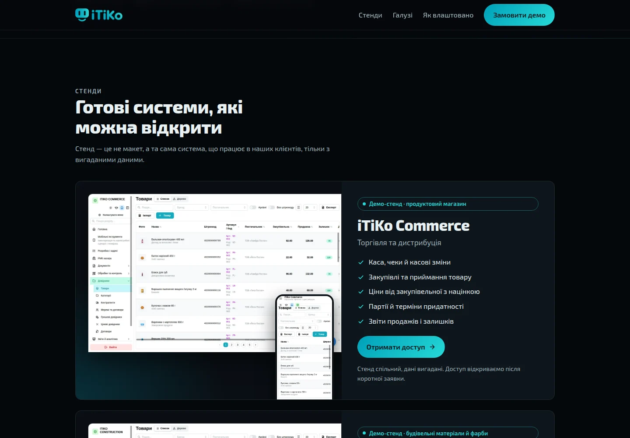Click the blue + Товар button in the phone preview
The height and width of the screenshot is (438, 630).
[320, 334]
